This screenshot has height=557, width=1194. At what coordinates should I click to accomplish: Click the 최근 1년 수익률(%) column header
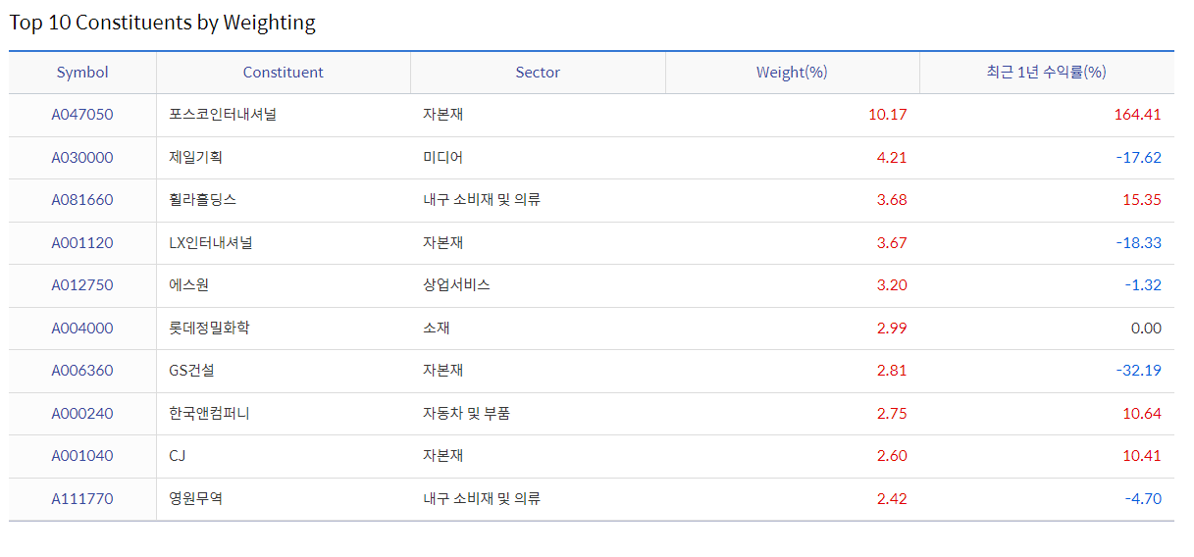click(x=1047, y=73)
